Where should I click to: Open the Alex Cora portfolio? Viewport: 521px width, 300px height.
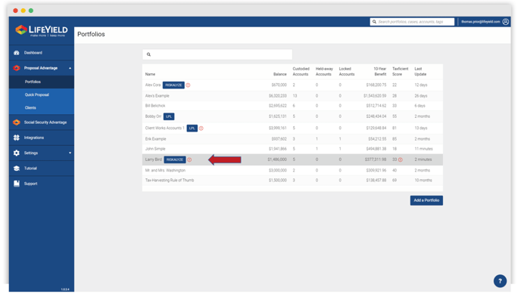point(153,85)
